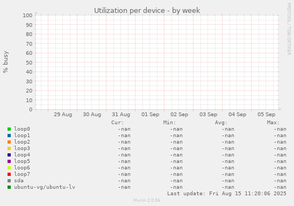Click the 30 Aug date label
Screen dimensions: 294x206
pyautogui.click(x=92, y=115)
